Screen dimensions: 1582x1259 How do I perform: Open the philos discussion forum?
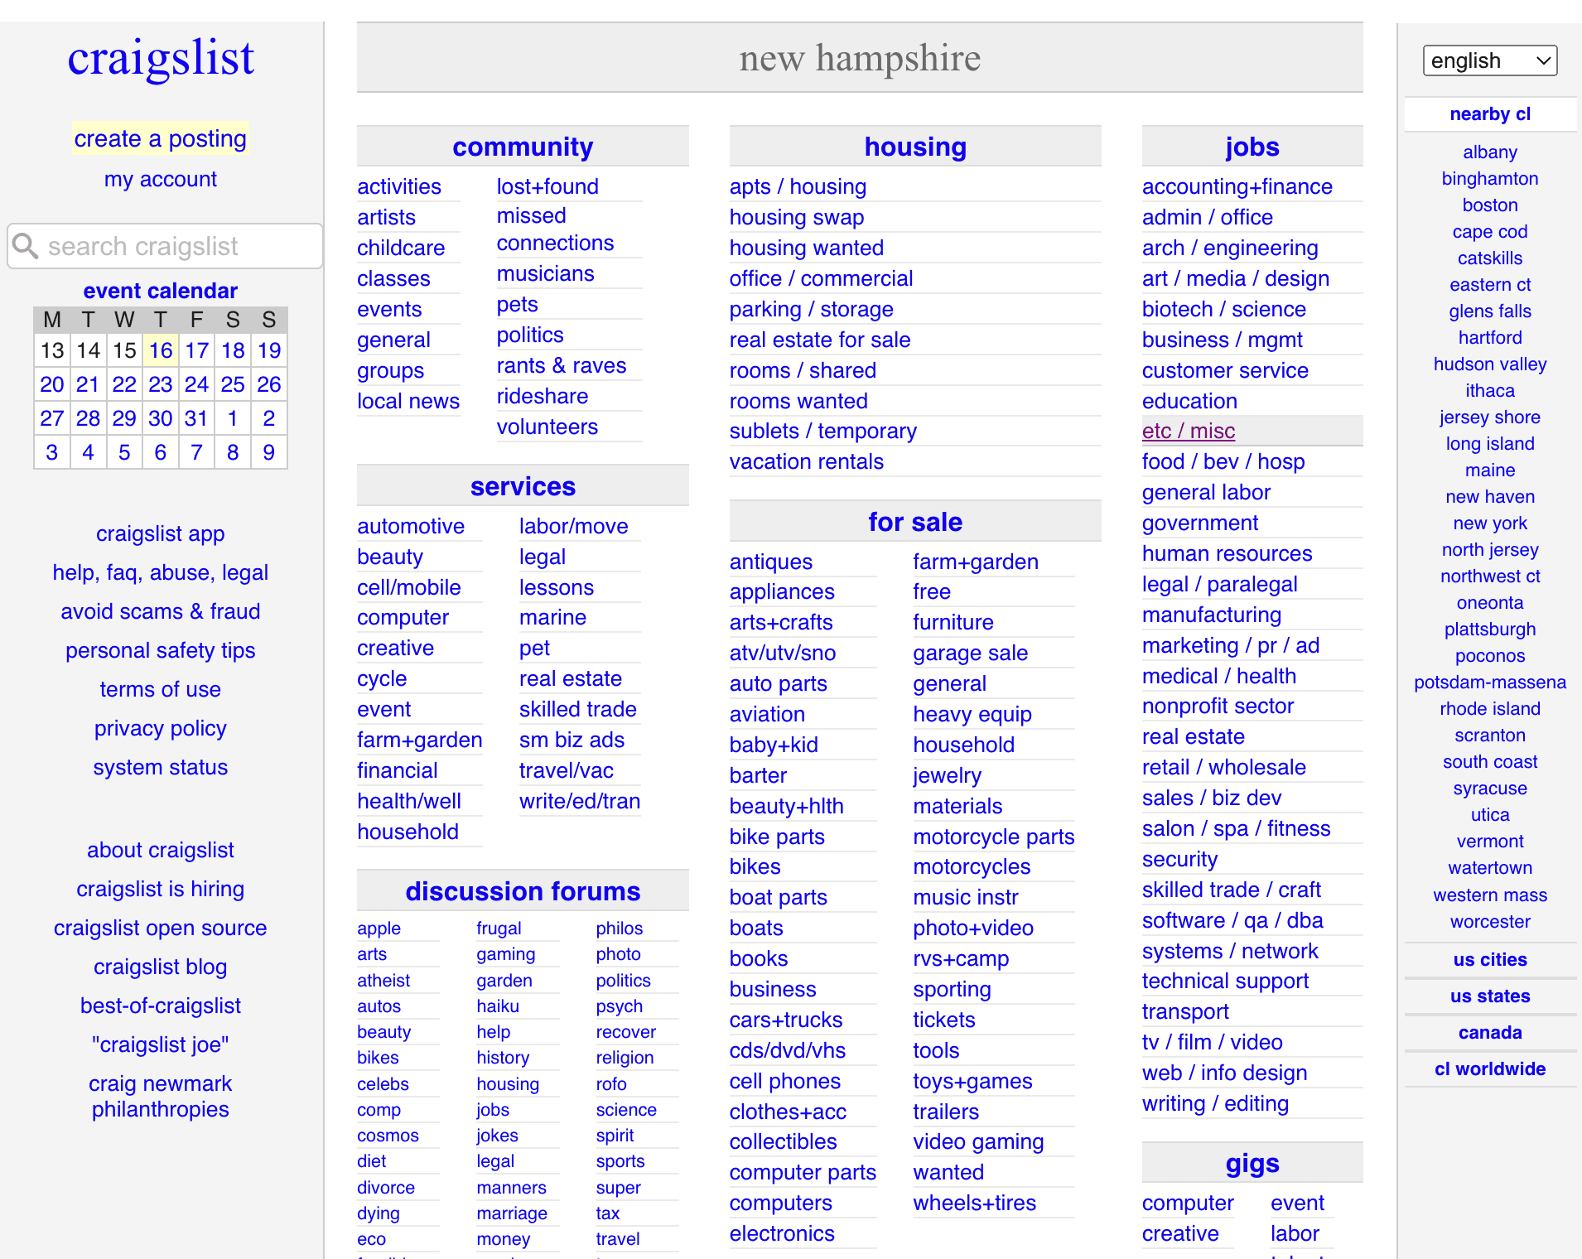(x=619, y=929)
